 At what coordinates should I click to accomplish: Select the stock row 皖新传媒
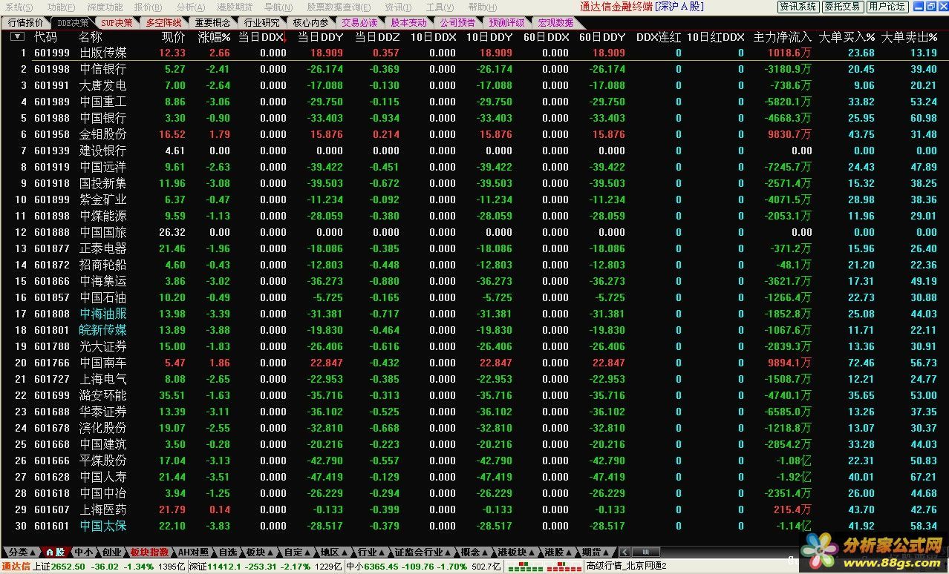click(x=474, y=330)
